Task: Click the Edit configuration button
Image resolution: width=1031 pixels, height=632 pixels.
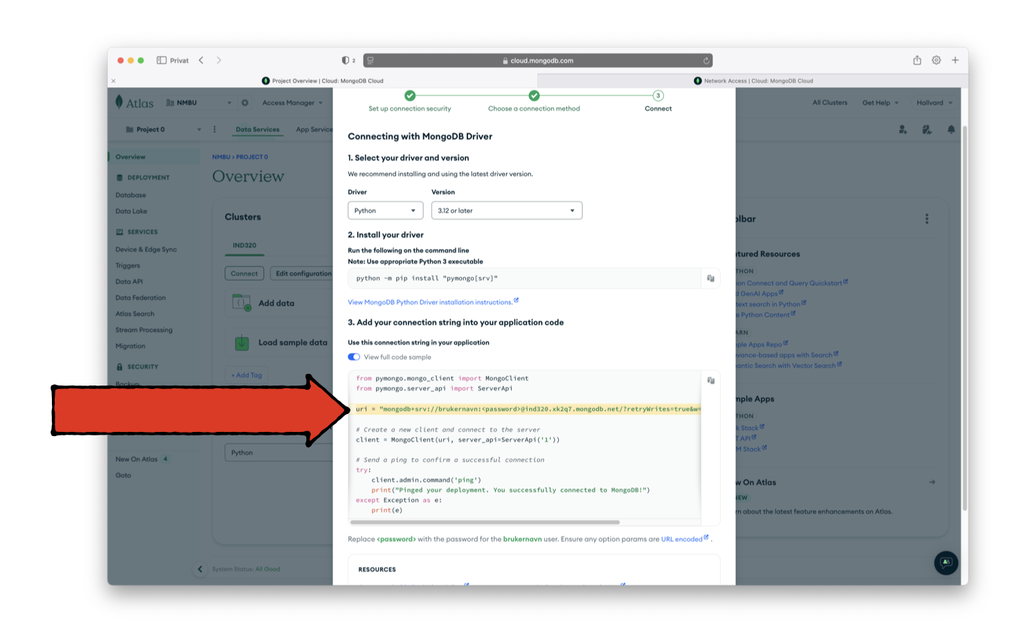Action: click(x=302, y=273)
